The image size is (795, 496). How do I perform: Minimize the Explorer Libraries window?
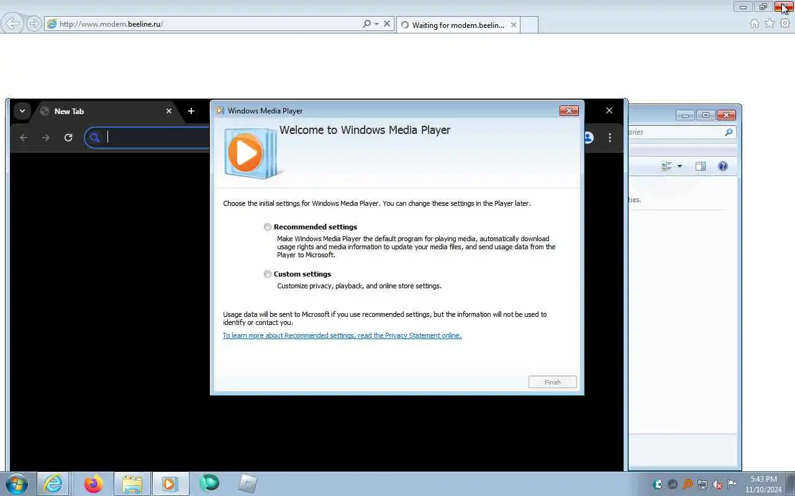coord(685,115)
